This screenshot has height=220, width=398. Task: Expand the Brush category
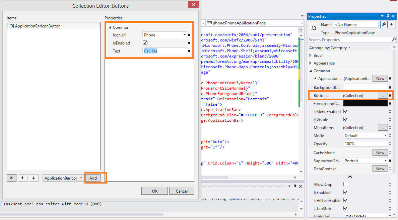point(311,56)
